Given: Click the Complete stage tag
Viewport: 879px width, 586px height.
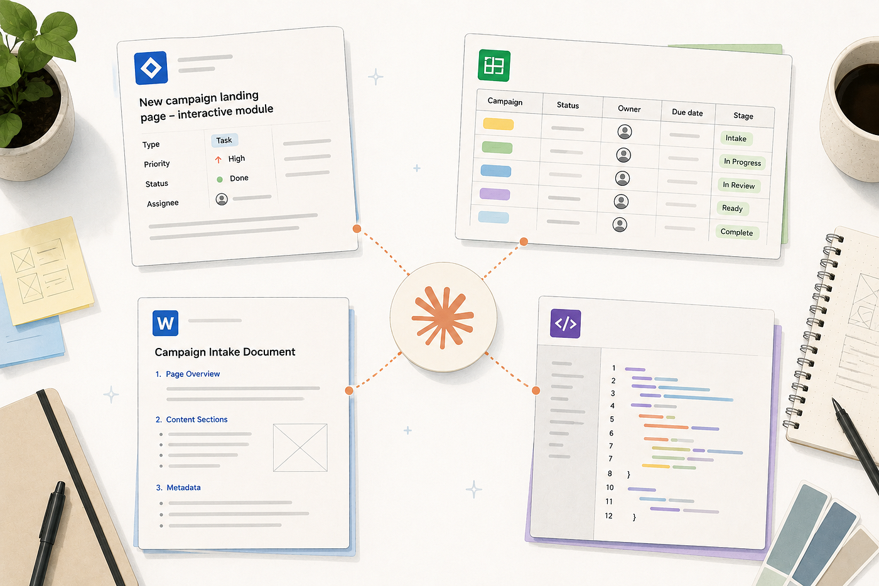Looking at the screenshot, I should (737, 232).
